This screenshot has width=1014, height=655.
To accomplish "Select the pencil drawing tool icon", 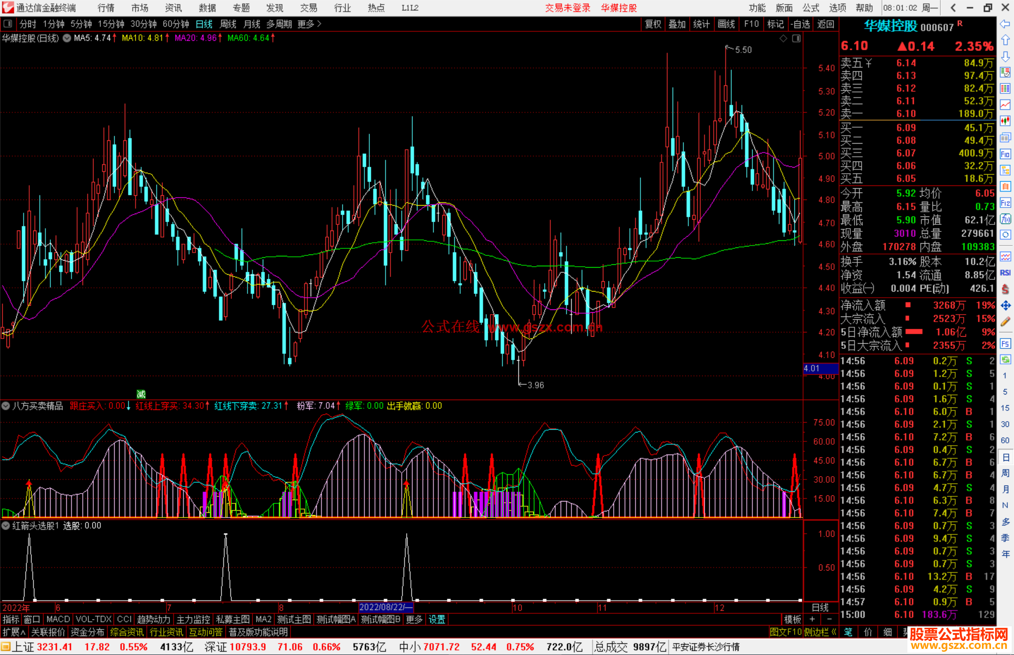I will (x=1005, y=322).
